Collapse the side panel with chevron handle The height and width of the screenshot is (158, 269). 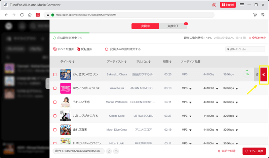pyautogui.click(x=47, y=84)
